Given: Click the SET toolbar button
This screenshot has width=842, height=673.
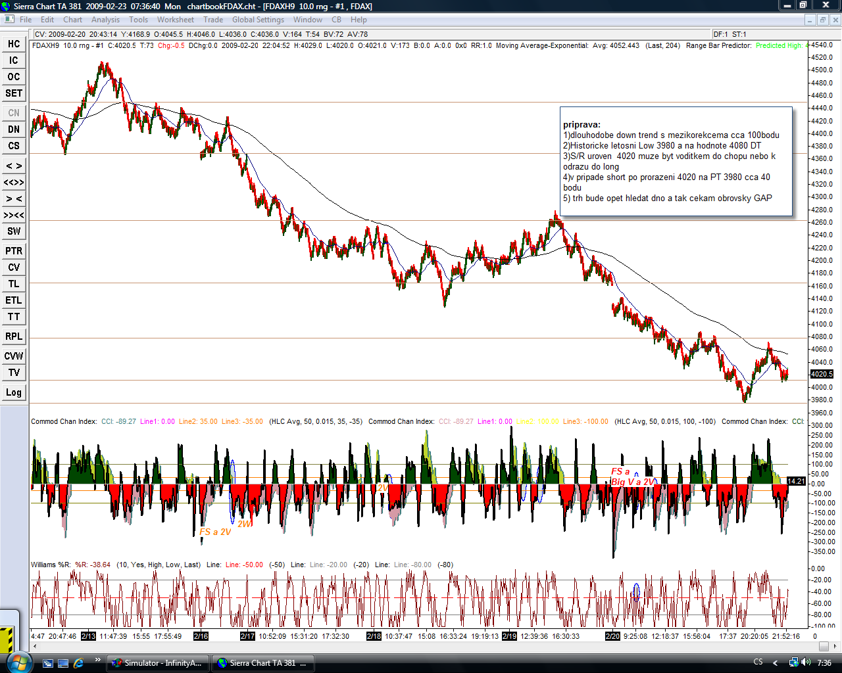Looking at the screenshot, I should [14, 93].
